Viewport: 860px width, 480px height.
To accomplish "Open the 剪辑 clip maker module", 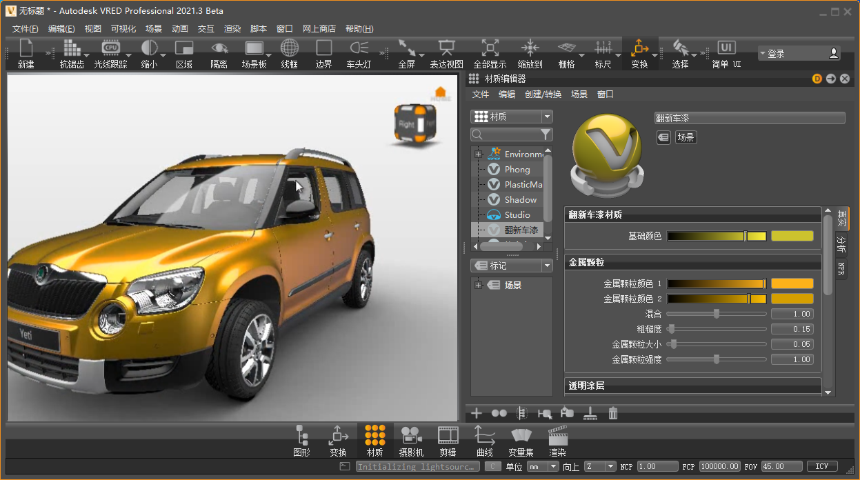I will point(448,441).
